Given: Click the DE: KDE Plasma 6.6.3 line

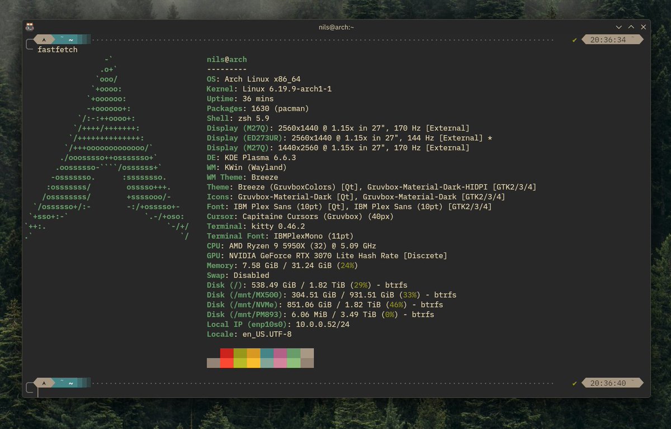Looking at the screenshot, I should [251, 157].
